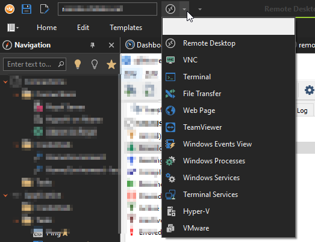Toggle the favorites star filter
The image size is (315, 242).
coord(111,64)
